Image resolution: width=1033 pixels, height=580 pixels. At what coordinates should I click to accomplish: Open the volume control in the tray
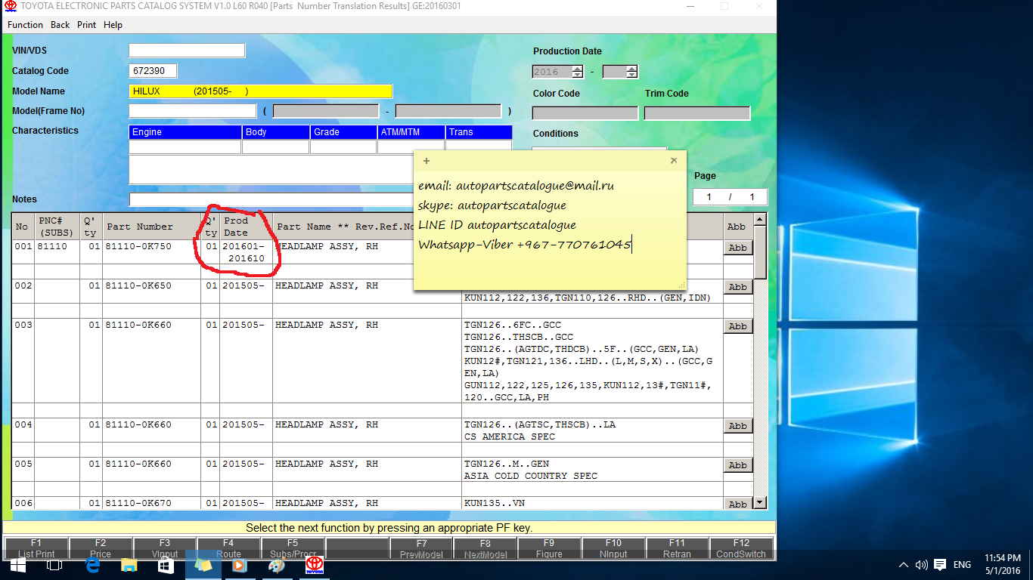[x=921, y=565]
